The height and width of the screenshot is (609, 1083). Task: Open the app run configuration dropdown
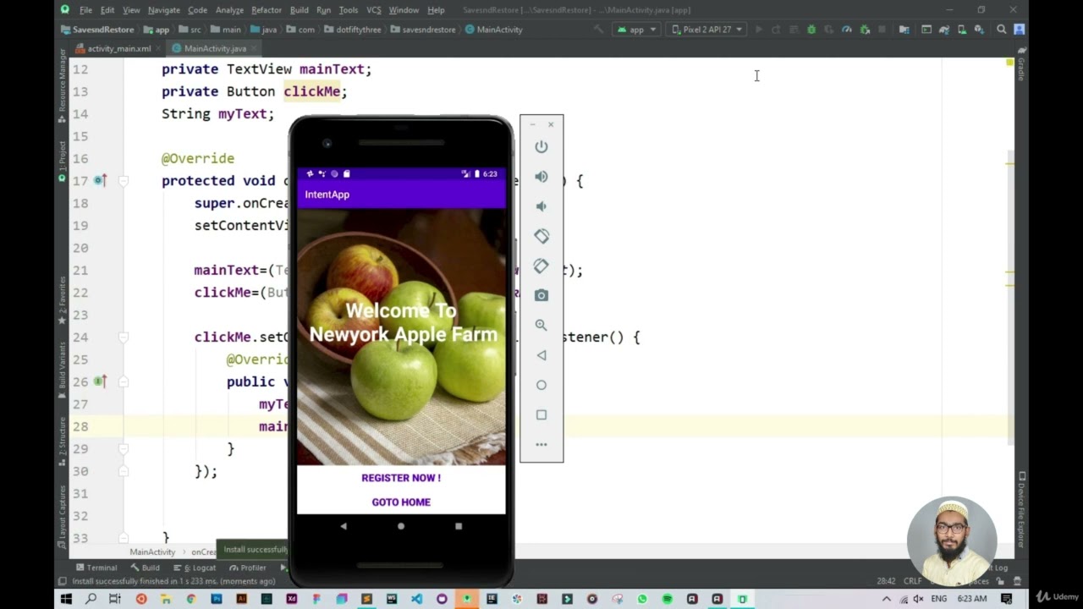(x=636, y=30)
